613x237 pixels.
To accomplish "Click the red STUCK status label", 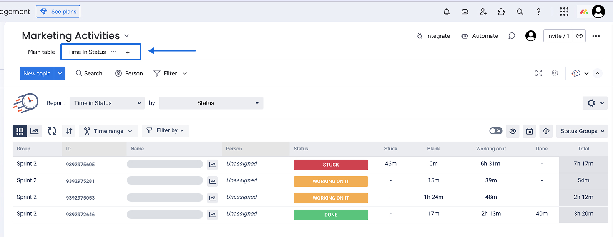I will 331,165.
